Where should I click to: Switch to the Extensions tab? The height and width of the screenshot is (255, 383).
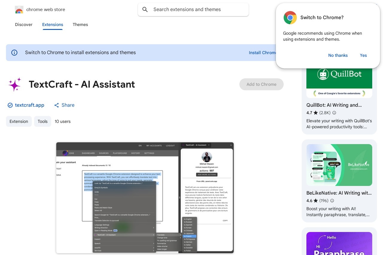(53, 25)
